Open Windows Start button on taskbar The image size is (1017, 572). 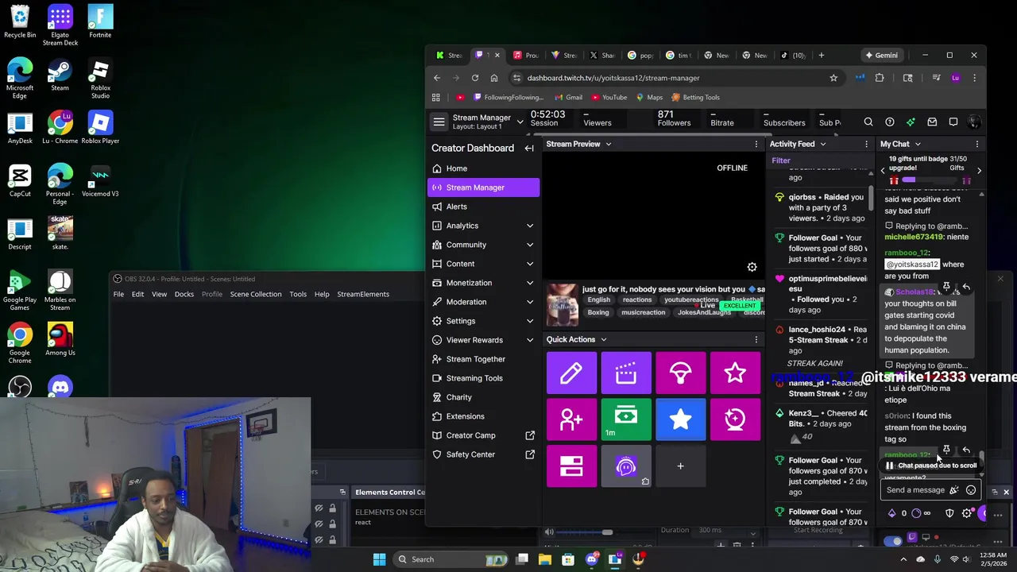[x=379, y=559]
